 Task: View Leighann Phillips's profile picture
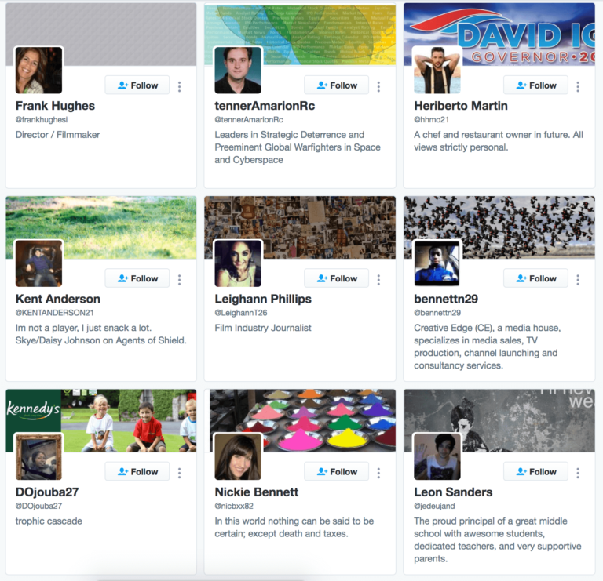pyautogui.click(x=238, y=263)
